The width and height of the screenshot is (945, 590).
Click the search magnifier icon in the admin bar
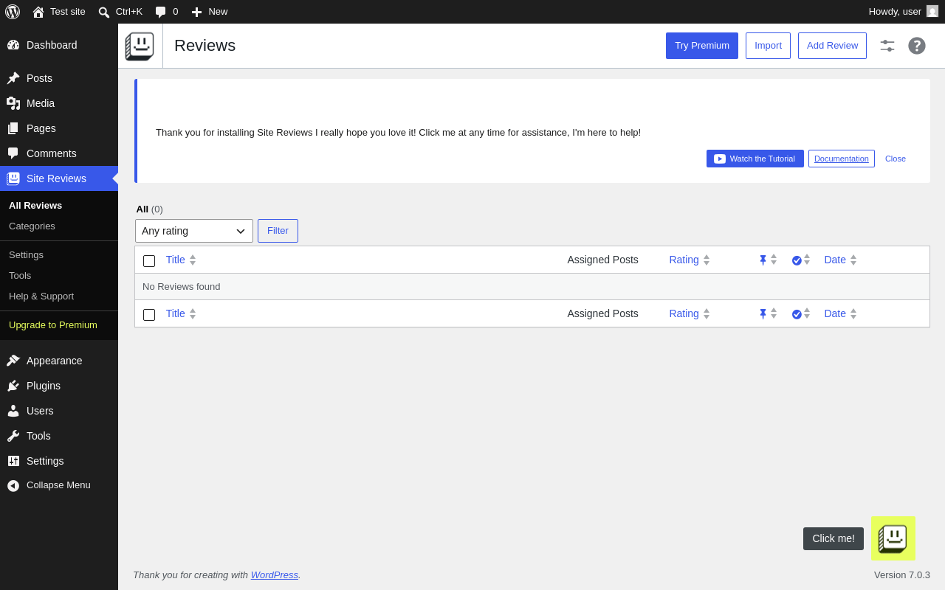pyautogui.click(x=104, y=12)
